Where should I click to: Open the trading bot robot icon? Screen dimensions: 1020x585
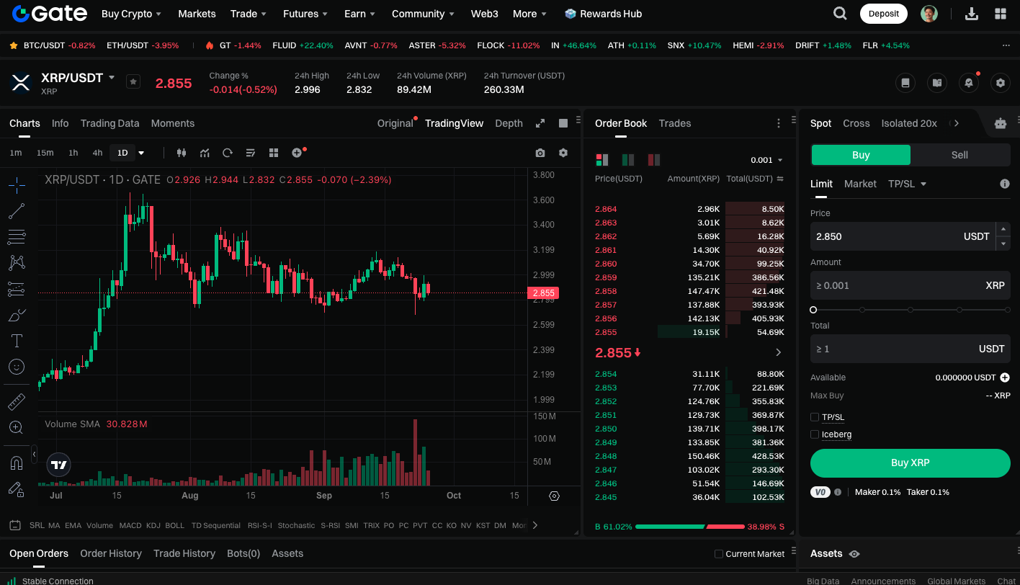(x=1001, y=123)
